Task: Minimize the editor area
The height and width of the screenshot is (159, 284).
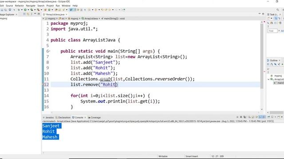Action: tap(260, 14)
